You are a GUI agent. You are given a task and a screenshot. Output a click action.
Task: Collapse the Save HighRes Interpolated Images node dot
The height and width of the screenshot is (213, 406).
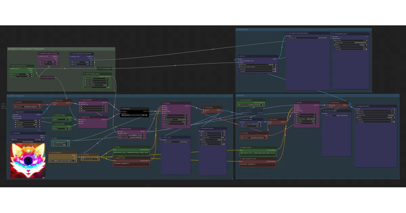(x=287, y=33)
